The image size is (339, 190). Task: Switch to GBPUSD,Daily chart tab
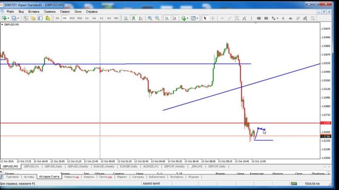(x=53, y=167)
